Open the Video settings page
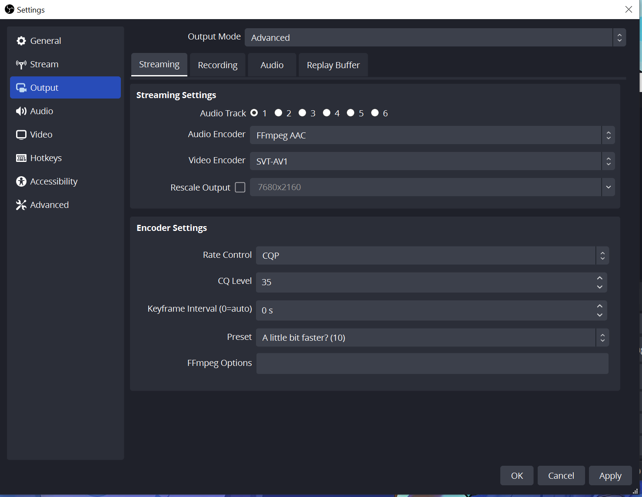642x497 pixels. click(65, 135)
